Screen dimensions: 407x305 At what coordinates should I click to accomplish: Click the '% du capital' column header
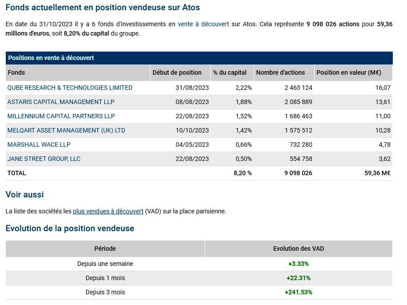[232, 72]
